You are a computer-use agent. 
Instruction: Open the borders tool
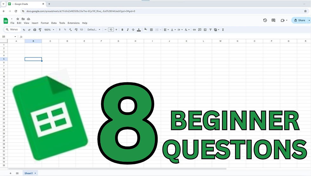pyautogui.click(x=151, y=30)
